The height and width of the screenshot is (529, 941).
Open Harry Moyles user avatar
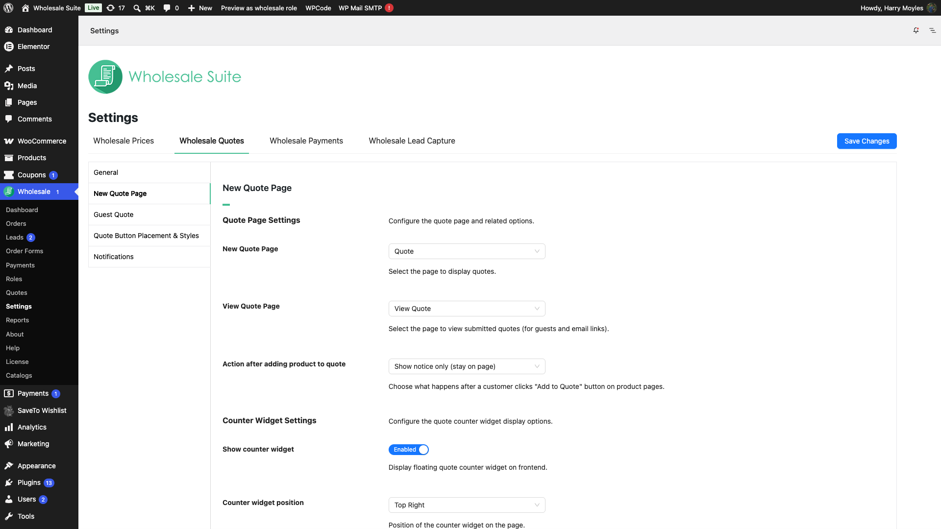932,8
